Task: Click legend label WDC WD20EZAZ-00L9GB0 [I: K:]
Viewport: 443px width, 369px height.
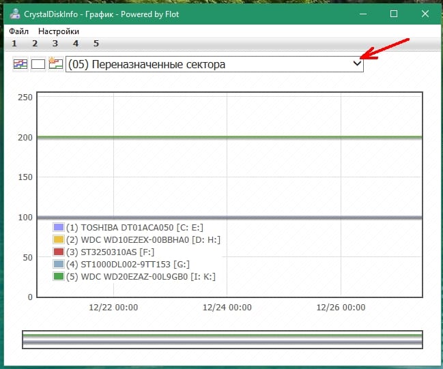Action: click(141, 277)
